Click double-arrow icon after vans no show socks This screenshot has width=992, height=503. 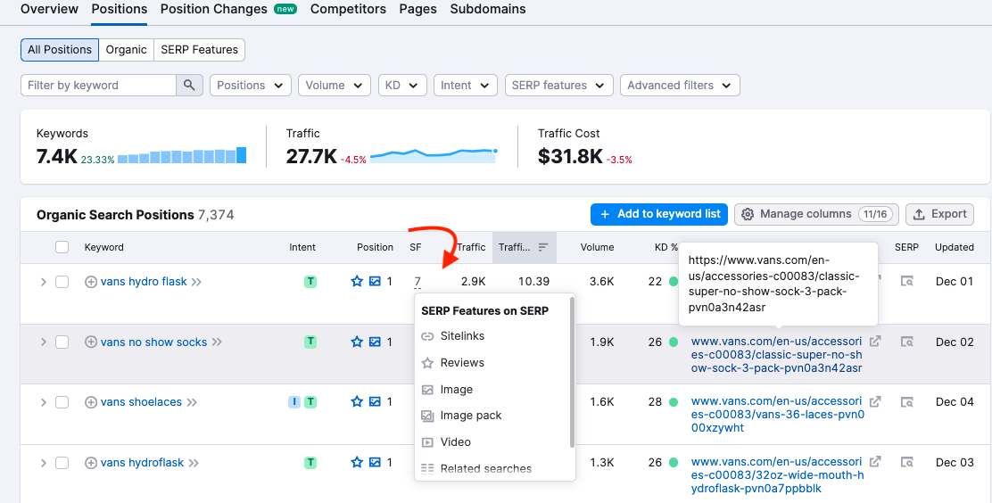point(217,342)
